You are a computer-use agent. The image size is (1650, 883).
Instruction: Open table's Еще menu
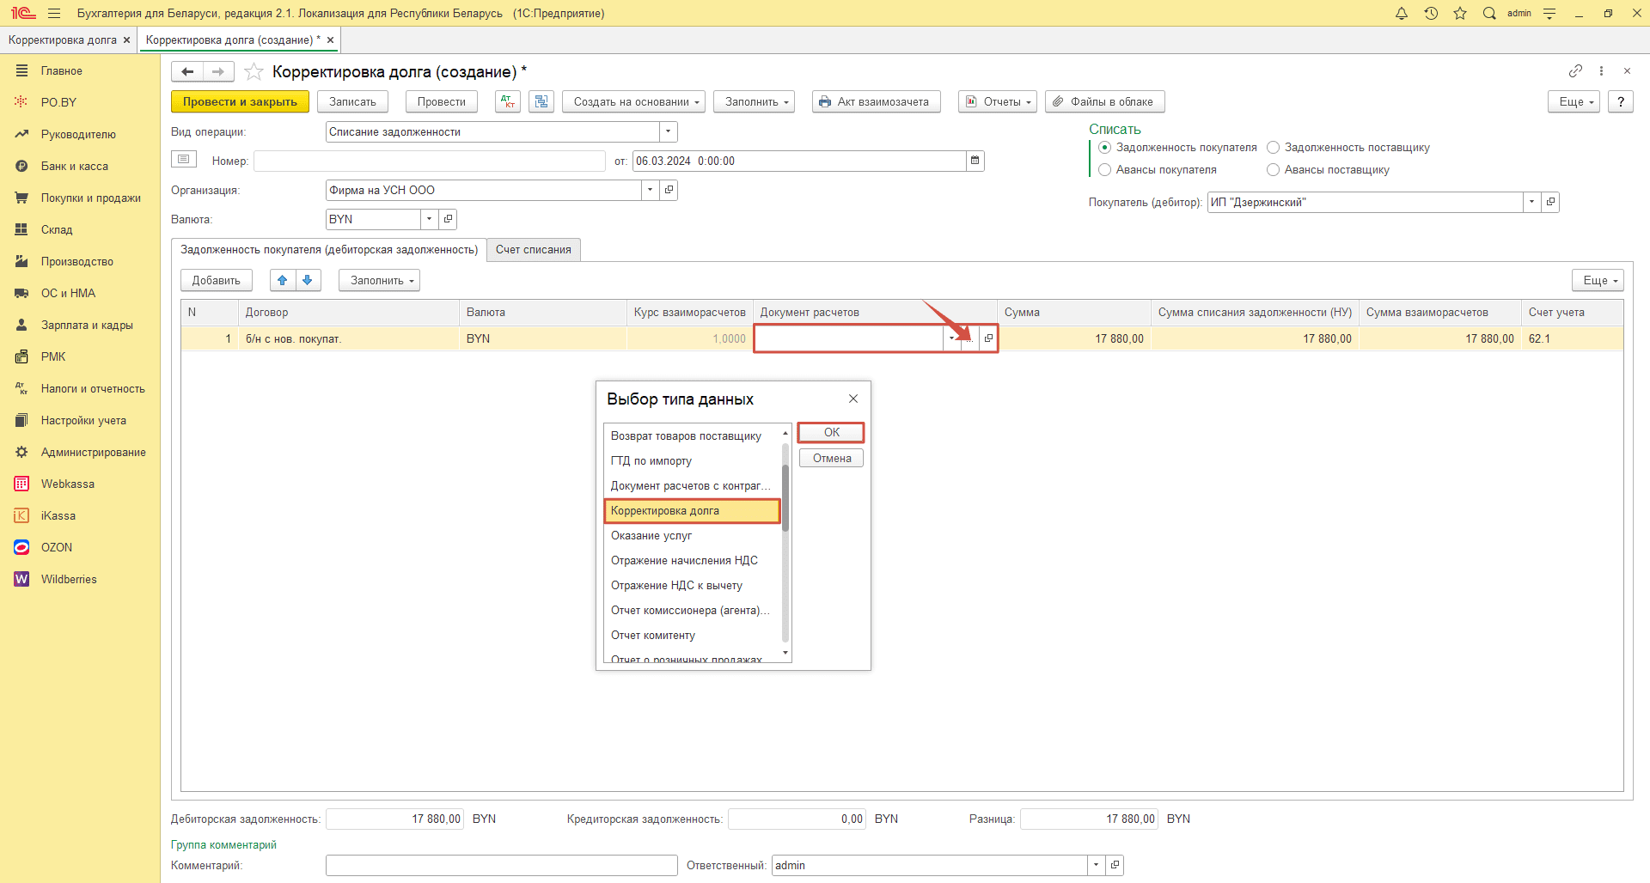pos(1598,280)
